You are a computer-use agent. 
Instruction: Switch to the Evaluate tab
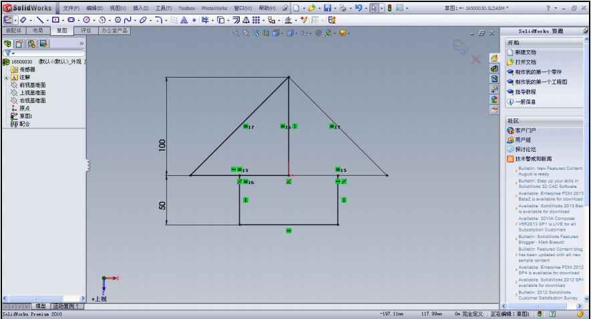(x=86, y=31)
